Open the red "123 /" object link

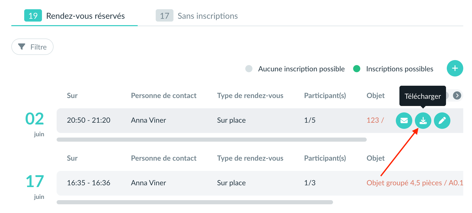[375, 120]
